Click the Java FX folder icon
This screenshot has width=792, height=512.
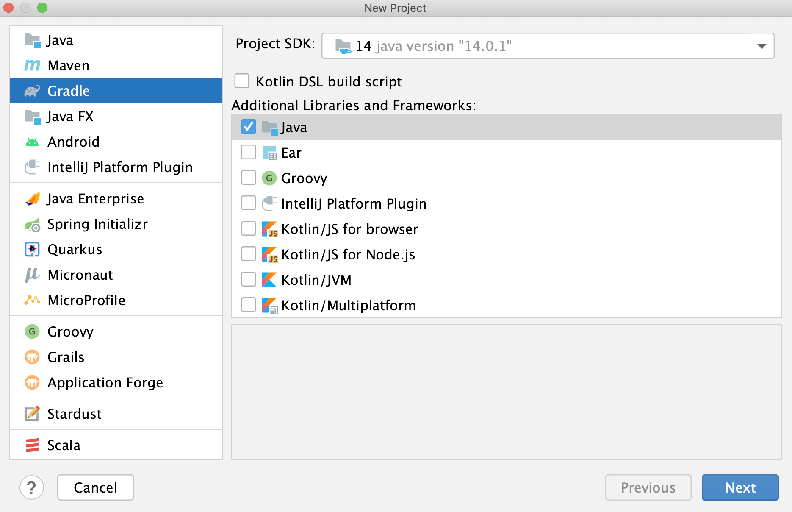(x=32, y=117)
